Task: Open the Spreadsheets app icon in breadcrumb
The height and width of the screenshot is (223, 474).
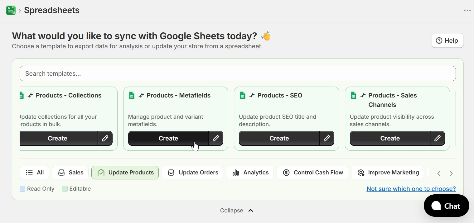Action: tap(11, 10)
